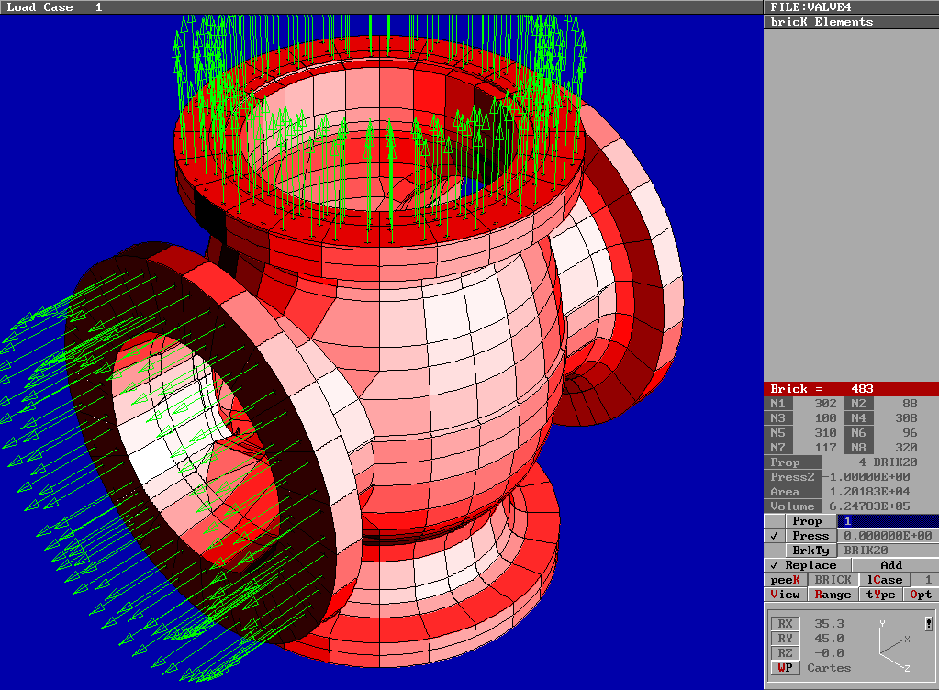Open the lCase load case selector
The image size is (939, 690).
pos(884,580)
